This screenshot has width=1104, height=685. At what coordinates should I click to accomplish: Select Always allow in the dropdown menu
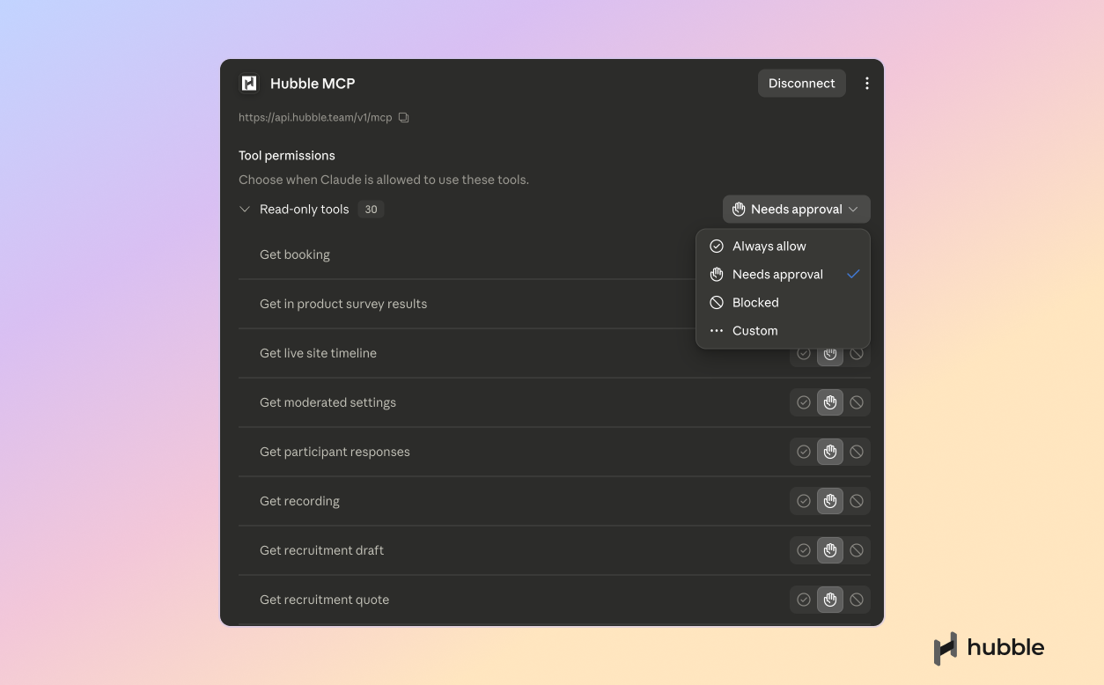tap(783, 247)
